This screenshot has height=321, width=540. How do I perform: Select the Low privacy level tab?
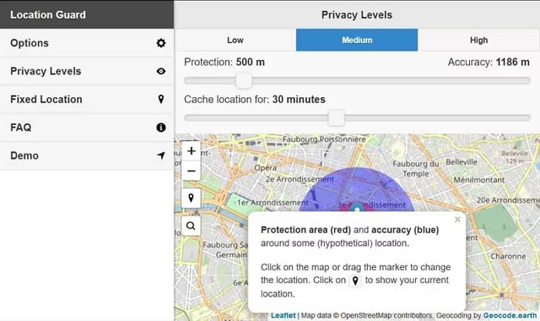235,40
